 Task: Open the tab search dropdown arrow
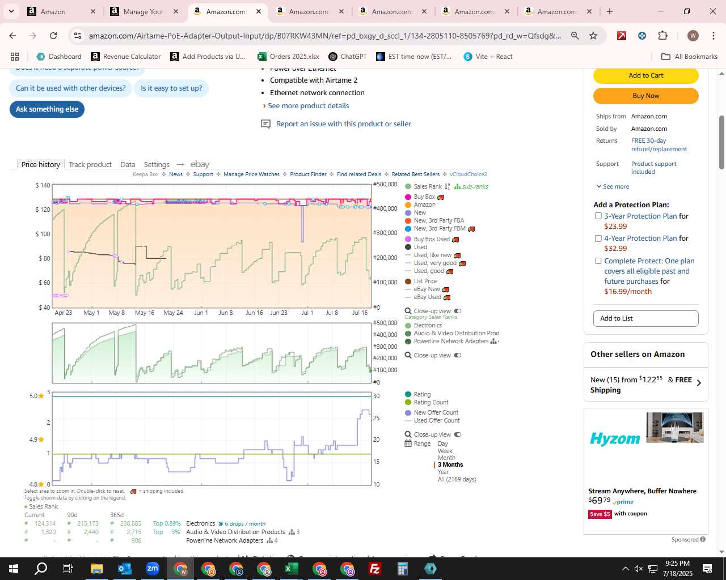pos(11,11)
